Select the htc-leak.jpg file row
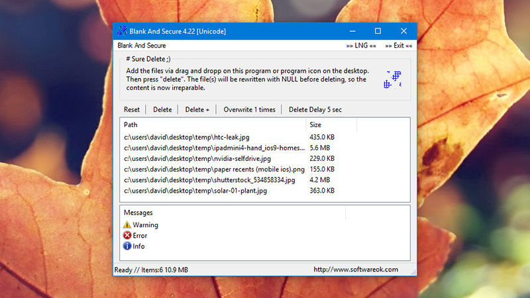This screenshot has height=298, width=530. pyautogui.click(x=265, y=137)
